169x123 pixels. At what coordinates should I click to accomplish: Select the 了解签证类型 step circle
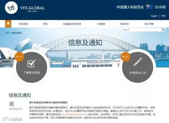pos(32,67)
